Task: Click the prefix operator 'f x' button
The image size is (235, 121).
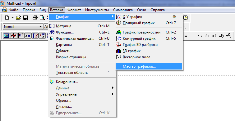Action: coord(207,36)
